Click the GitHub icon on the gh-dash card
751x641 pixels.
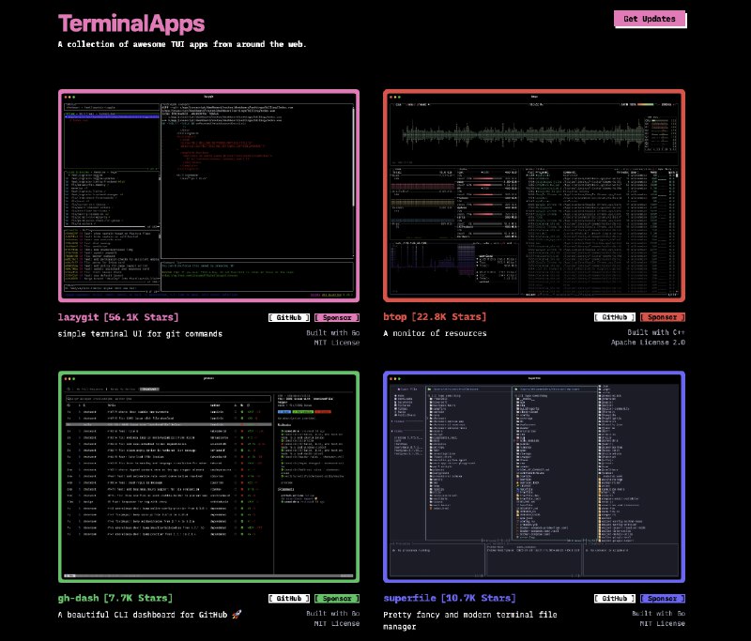[x=289, y=599]
